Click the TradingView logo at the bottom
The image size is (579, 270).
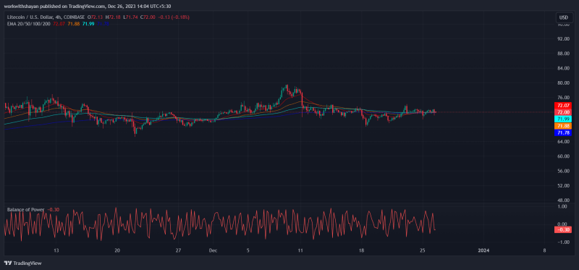(x=22, y=263)
